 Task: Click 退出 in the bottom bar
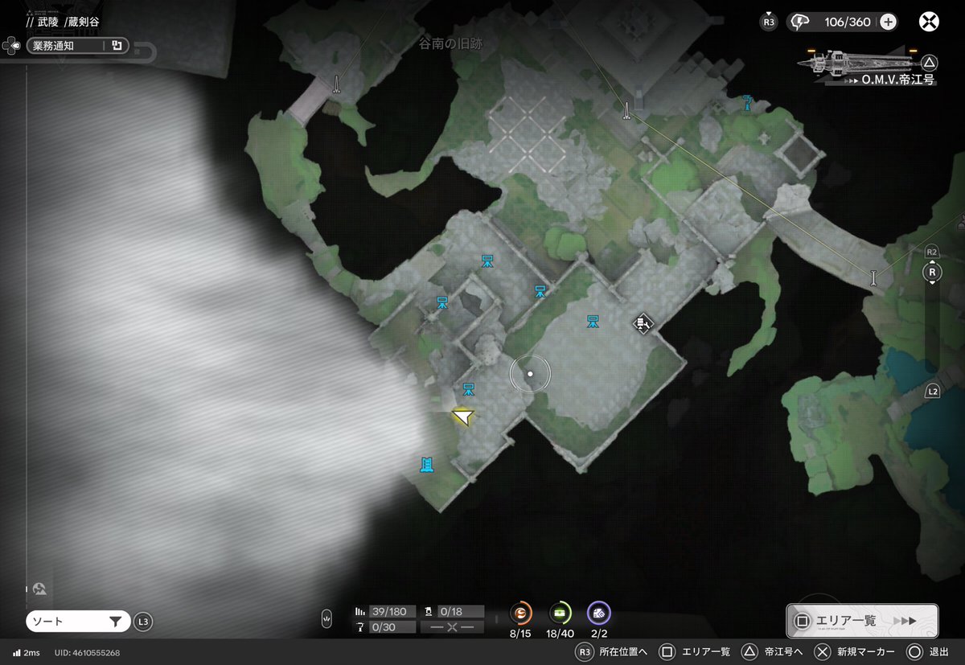[938, 651]
